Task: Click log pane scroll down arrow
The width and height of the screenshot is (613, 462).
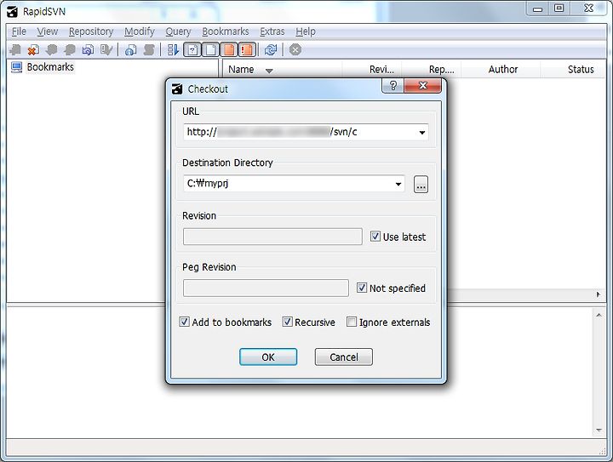Action: click(599, 430)
